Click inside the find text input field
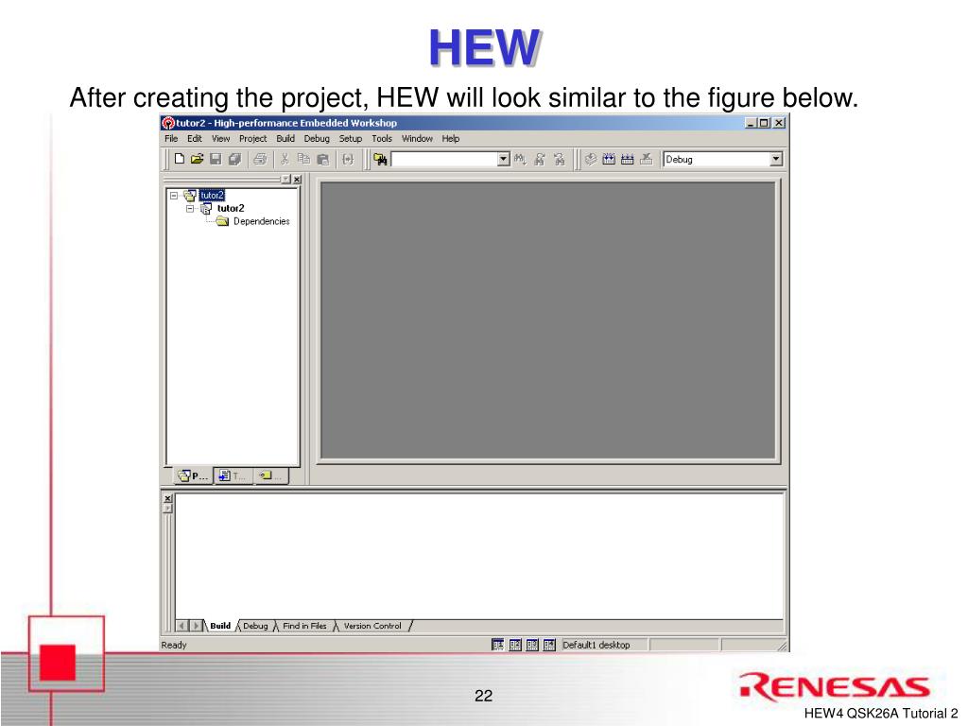This screenshot has width=968, height=726. pos(444,159)
